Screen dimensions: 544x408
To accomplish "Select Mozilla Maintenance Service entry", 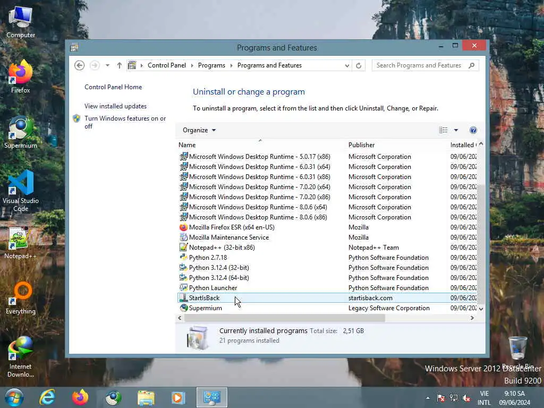I will pos(327,237).
